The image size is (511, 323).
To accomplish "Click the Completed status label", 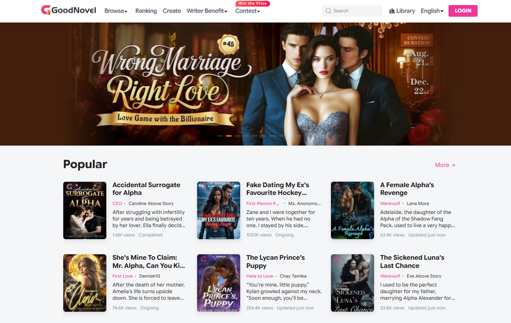I will point(150,235).
